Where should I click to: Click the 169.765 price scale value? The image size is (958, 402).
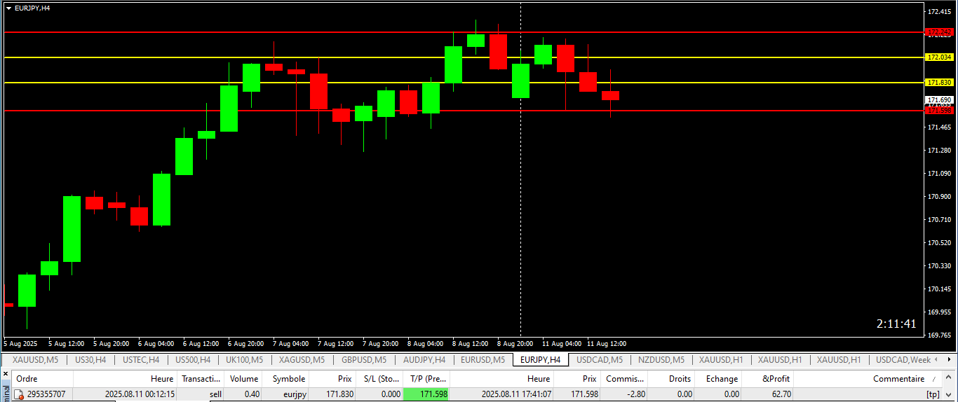pos(940,335)
